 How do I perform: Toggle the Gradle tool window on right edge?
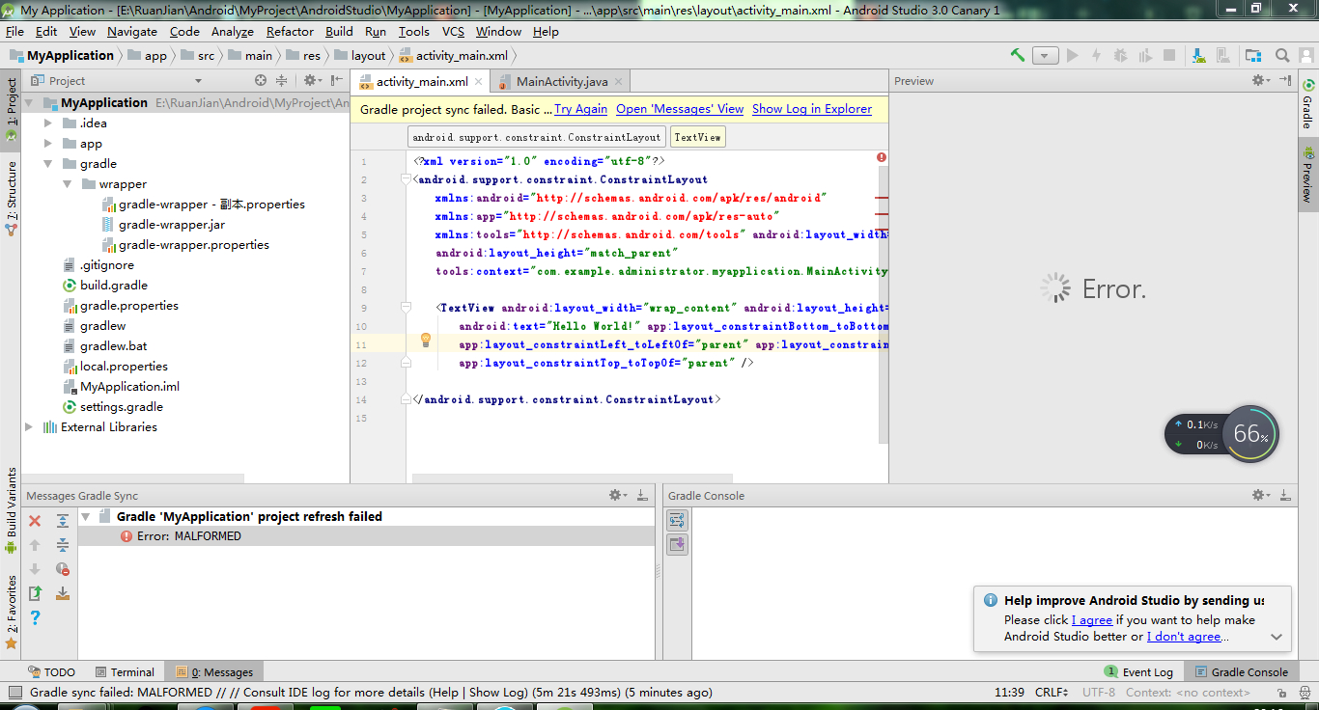click(1307, 104)
